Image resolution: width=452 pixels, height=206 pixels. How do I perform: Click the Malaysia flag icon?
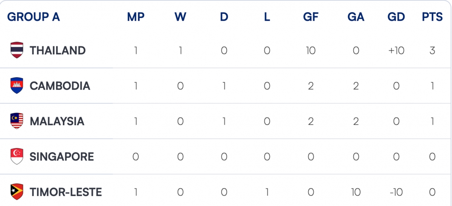(17, 121)
